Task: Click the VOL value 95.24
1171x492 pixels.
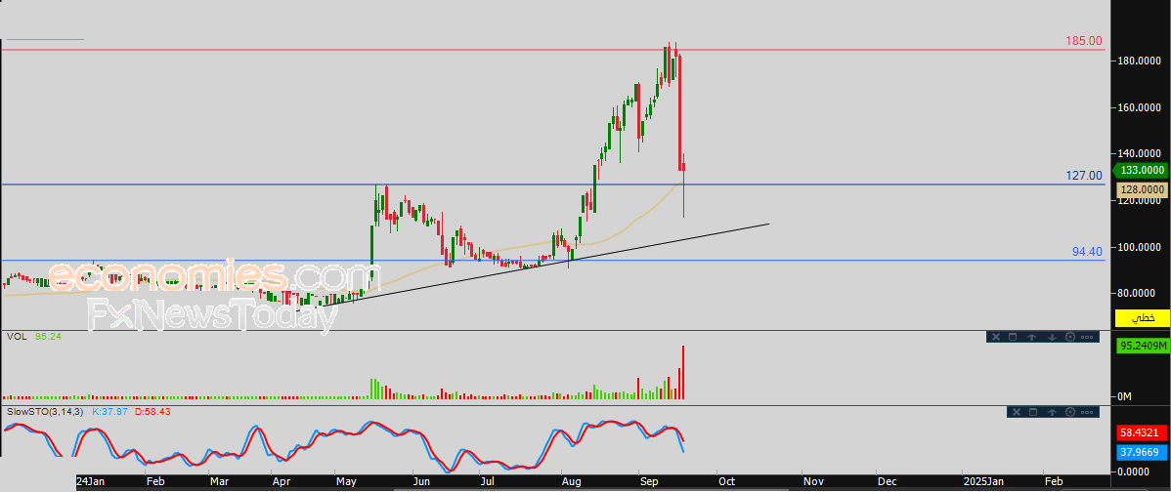Action: point(48,337)
